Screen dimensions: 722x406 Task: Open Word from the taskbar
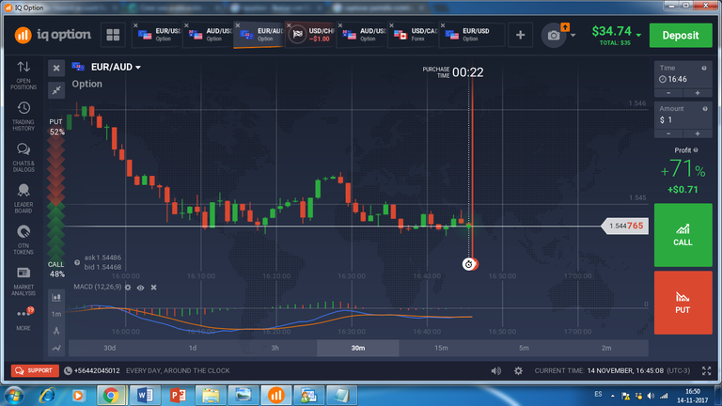[145, 396]
